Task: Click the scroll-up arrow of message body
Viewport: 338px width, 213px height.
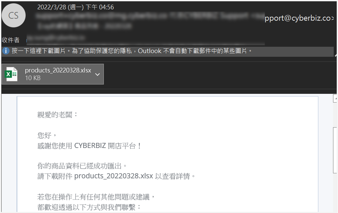Action: (335, 98)
